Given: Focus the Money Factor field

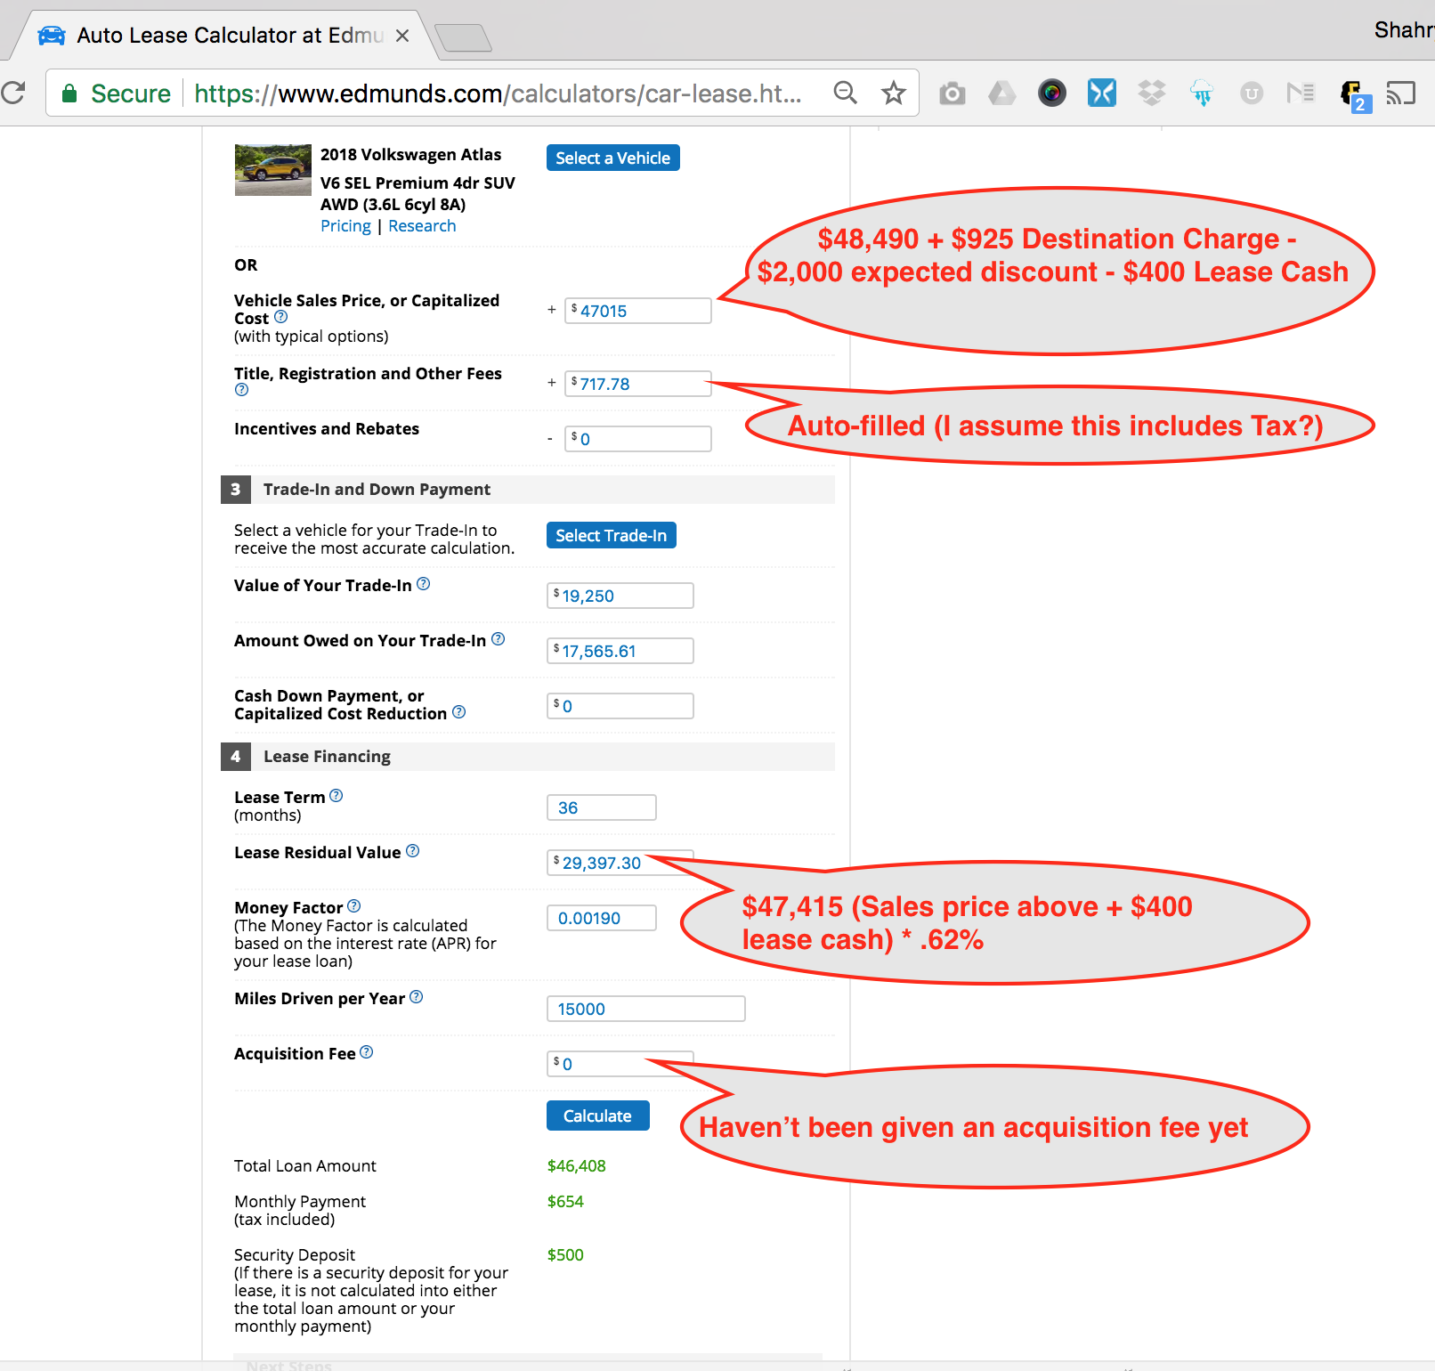Looking at the screenshot, I should point(601,918).
